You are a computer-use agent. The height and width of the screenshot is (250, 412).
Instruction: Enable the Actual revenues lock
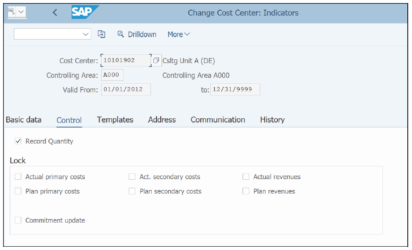pos(246,176)
